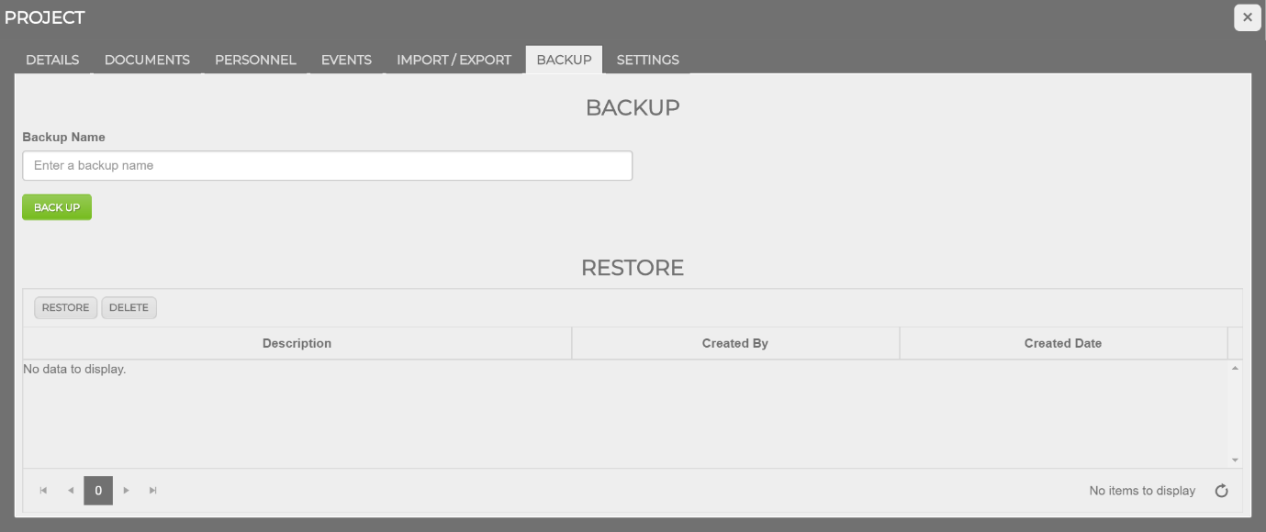This screenshot has width=1266, height=532.
Task: Go to the next page of backups
Action: tap(125, 490)
